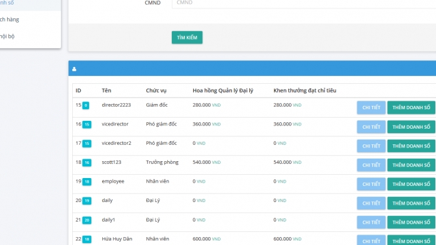Click the TÌM KIẾM search button

coord(187,38)
